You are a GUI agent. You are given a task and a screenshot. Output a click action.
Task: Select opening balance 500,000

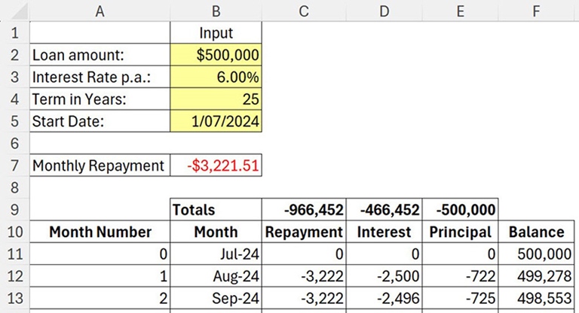pos(536,254)
